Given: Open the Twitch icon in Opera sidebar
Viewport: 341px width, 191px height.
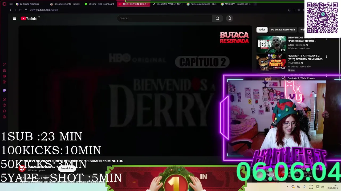Looking at the screenshot, I should pos(4,90).
